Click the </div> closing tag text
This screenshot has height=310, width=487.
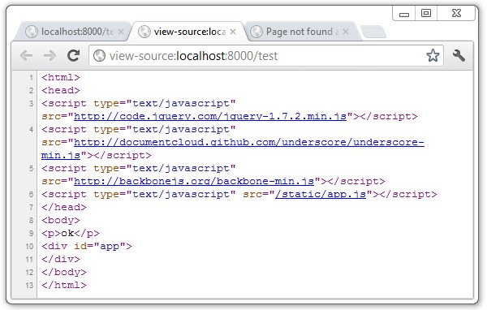pyautogui.click(x=61, y=259)
